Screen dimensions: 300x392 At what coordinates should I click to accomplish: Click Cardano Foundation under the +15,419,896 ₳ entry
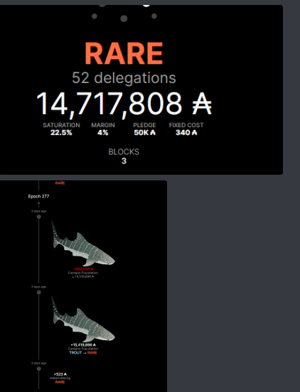tap(83, 349)
